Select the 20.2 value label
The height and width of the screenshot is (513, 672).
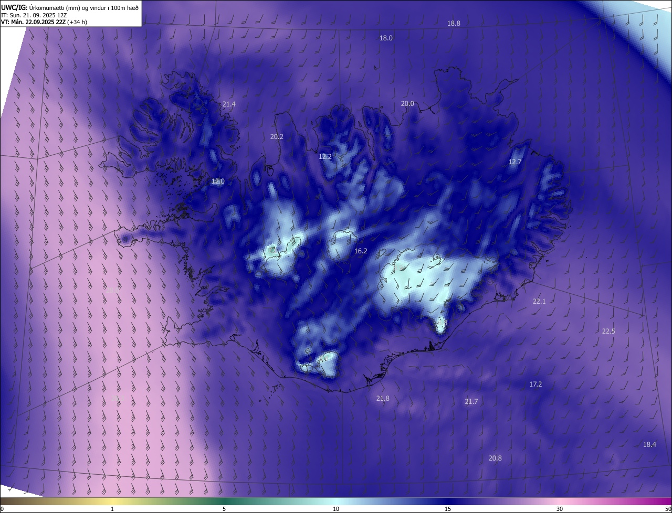[x=277, y=137]
